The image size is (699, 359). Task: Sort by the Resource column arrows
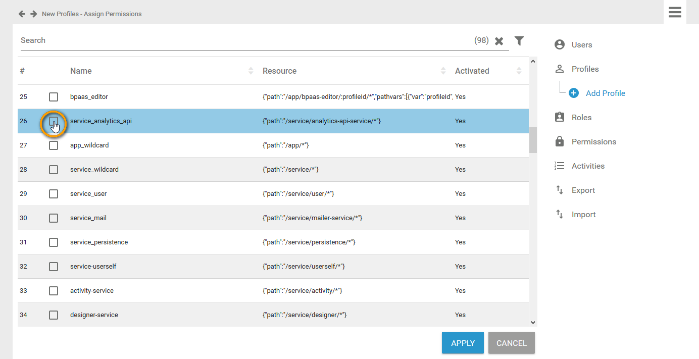point(443,71)
